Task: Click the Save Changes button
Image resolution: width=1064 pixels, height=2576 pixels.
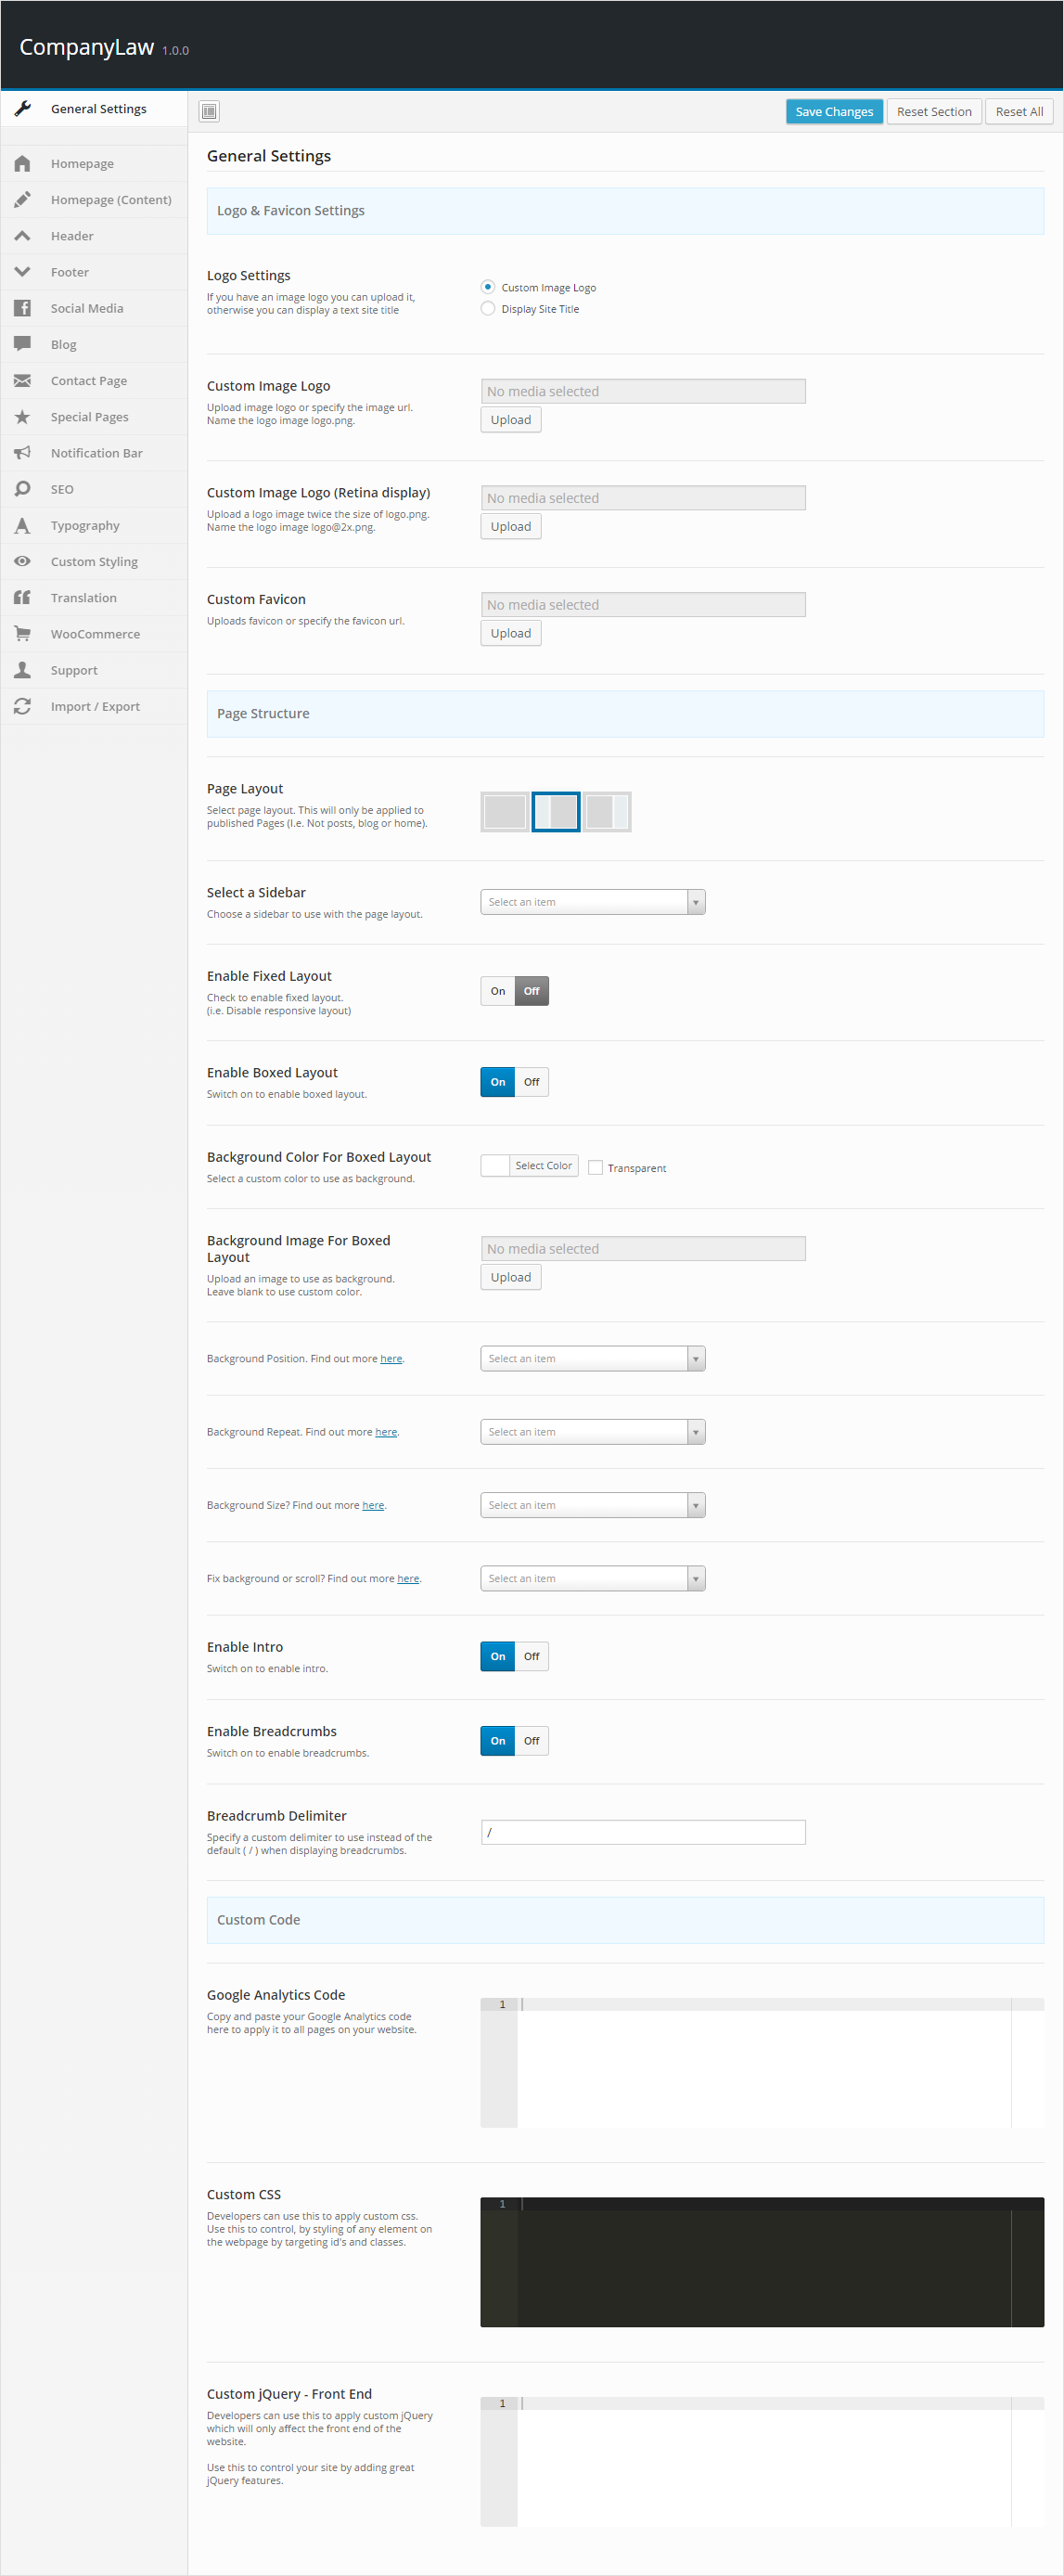Action: coord(834,111)
